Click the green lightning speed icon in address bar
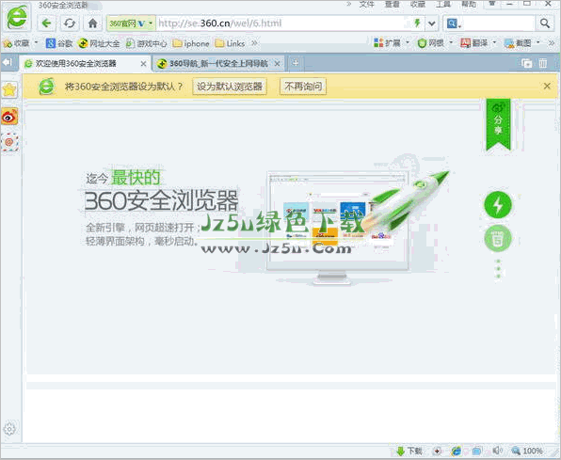561x460 pixels. pos(417,24)
